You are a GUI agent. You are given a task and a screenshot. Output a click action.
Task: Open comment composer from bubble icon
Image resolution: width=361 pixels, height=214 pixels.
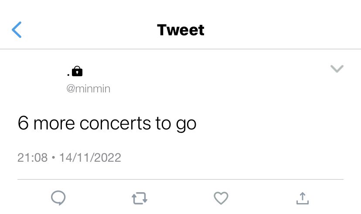click(x=58, y=198)
